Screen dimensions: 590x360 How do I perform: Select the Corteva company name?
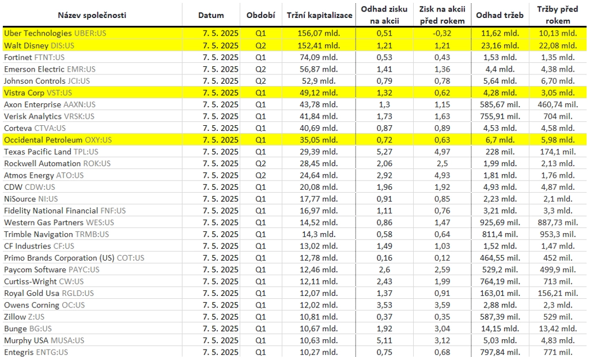[18, 128]
